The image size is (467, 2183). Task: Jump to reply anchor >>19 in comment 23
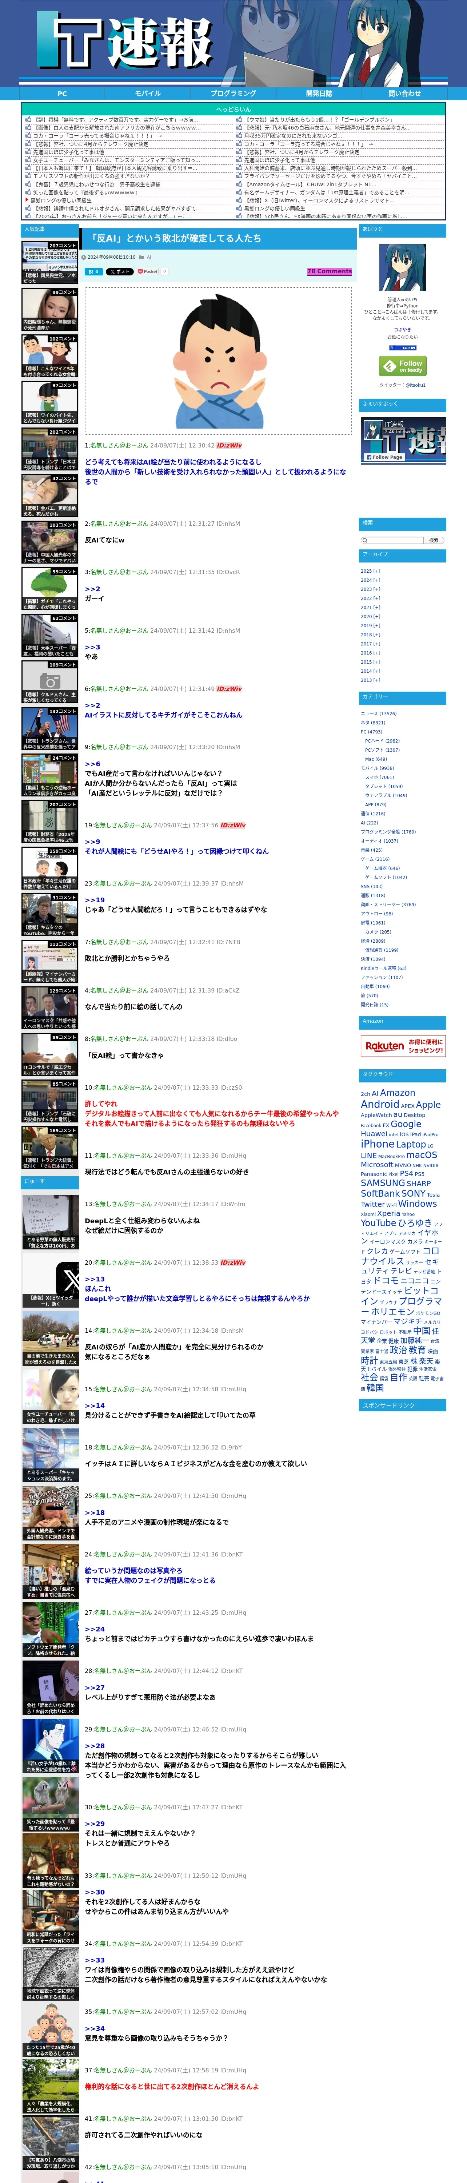[95, 900]
